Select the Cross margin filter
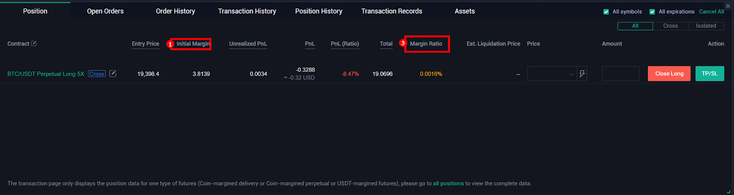 [670, 26]
